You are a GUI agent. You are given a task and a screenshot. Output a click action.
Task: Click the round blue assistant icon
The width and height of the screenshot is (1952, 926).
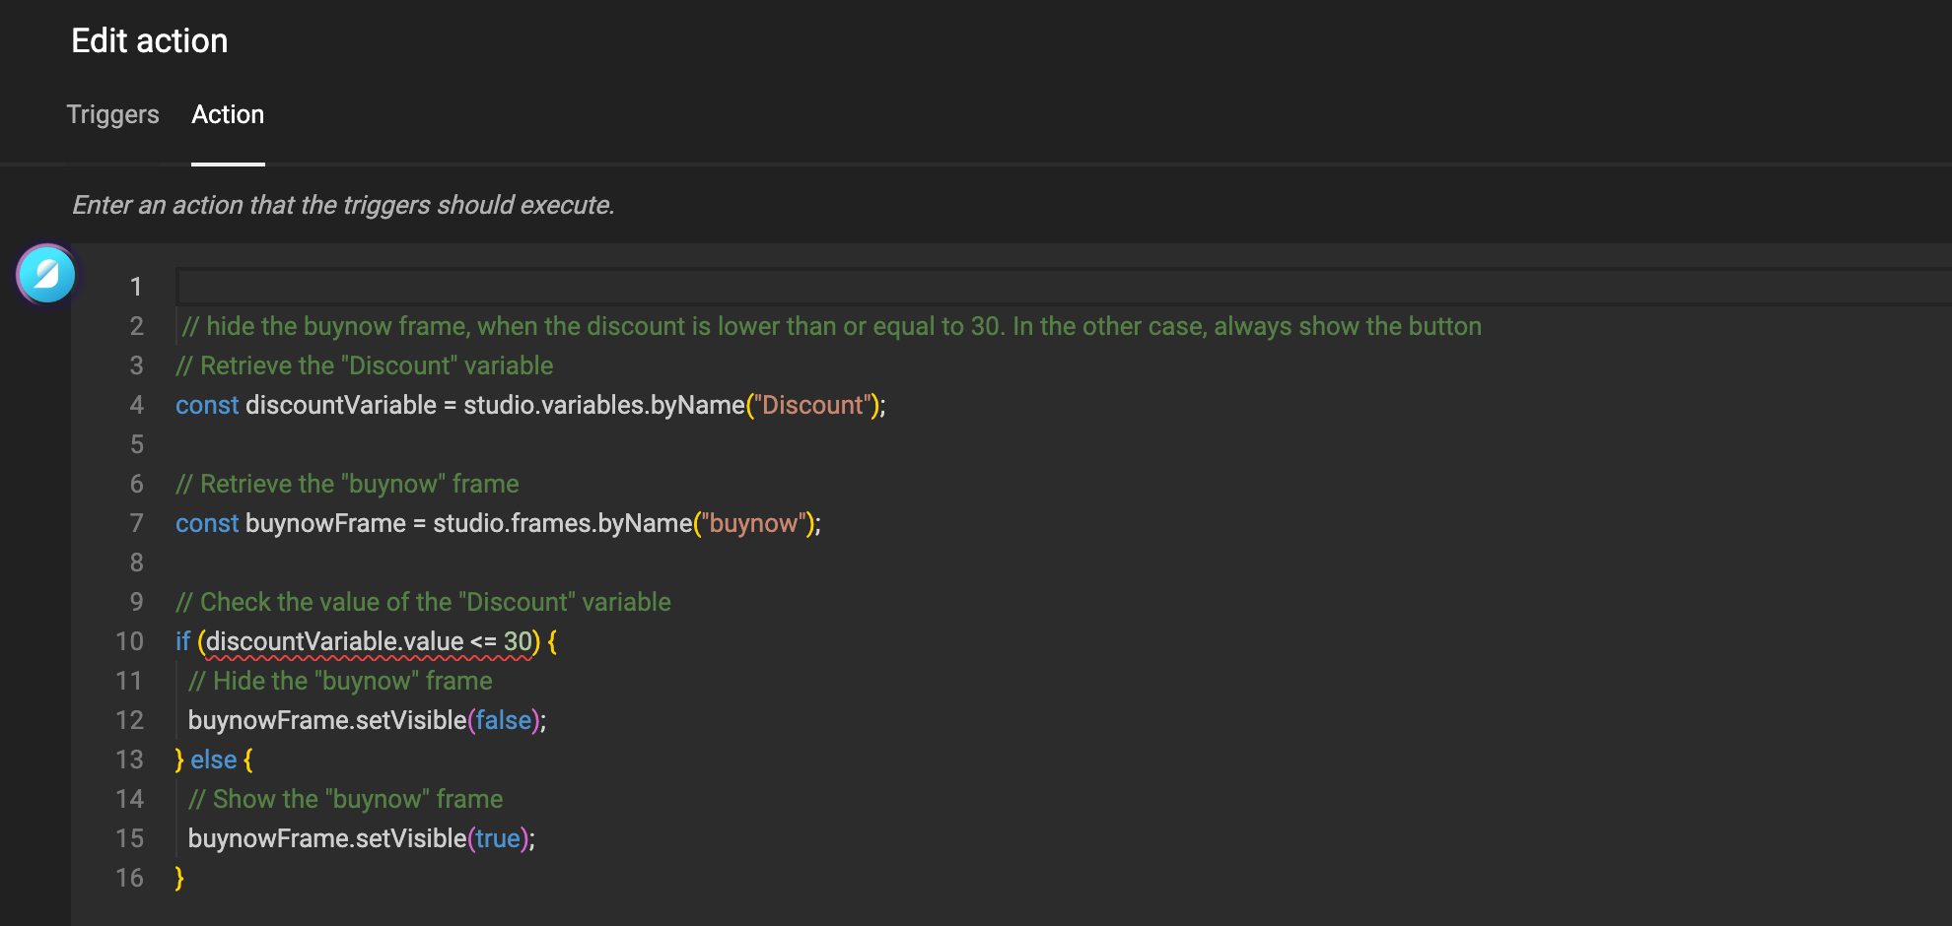[x=46, y=274]
